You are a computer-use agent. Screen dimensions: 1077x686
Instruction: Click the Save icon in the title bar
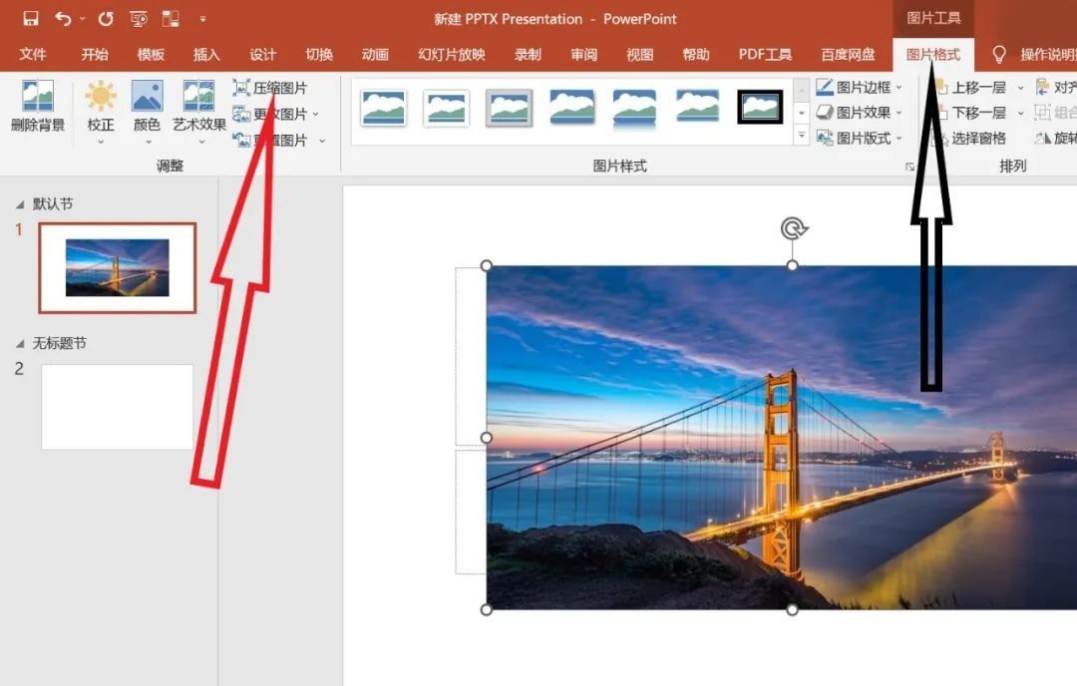coord(31,19)
